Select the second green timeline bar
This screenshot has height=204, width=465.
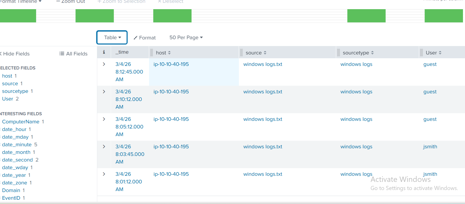[x=95, y=16]
